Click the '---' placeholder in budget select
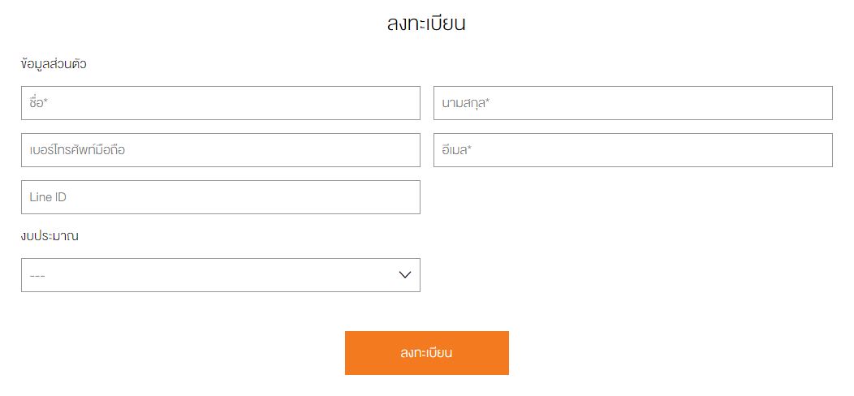854x396 pixels. point(37,276)
